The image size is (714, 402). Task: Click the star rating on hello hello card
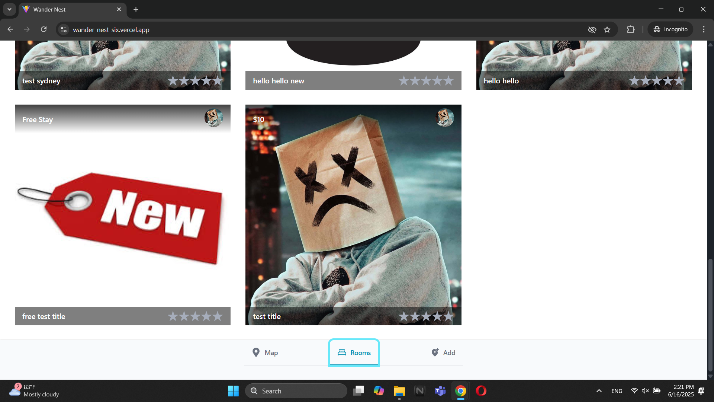657,81
